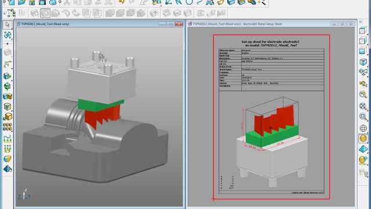
Task: Toggle the highlighted shaded sphere view
Action: [363, 138]
